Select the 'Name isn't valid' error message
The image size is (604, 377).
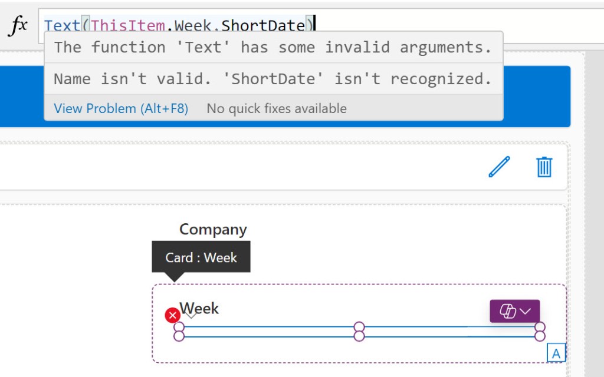(273, 79)
